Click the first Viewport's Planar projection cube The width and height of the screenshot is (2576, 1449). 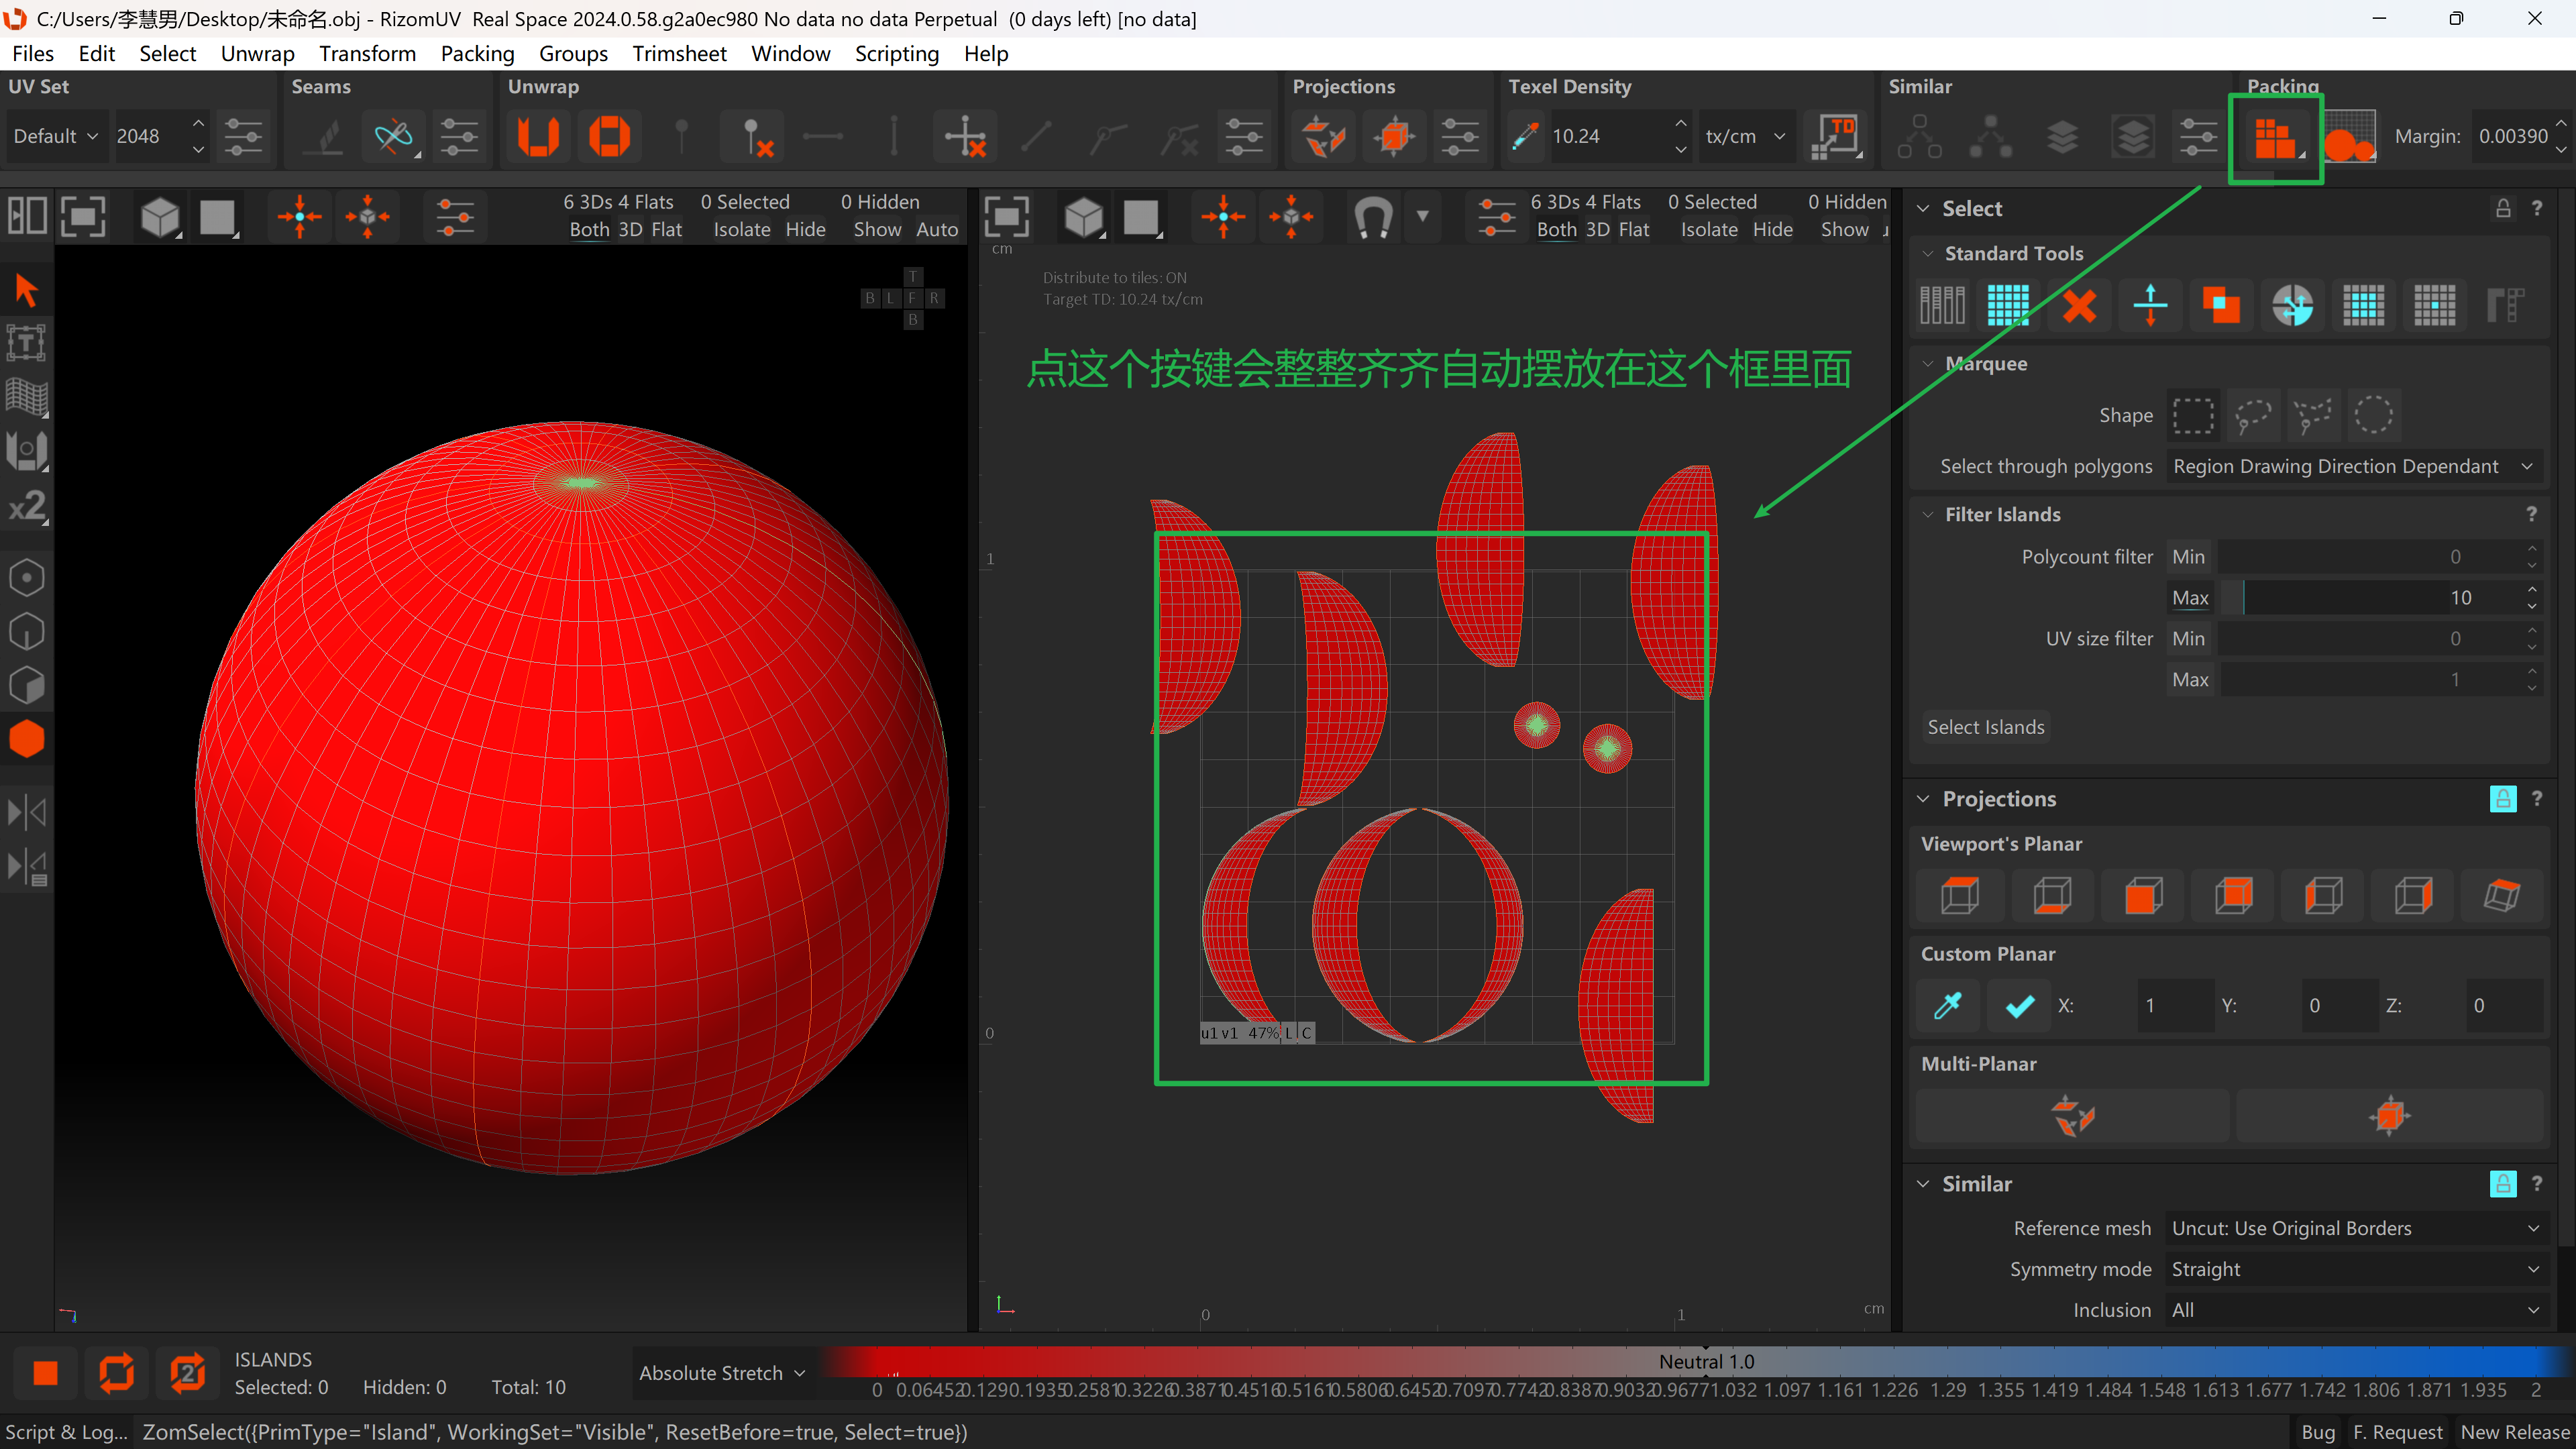1960,895
